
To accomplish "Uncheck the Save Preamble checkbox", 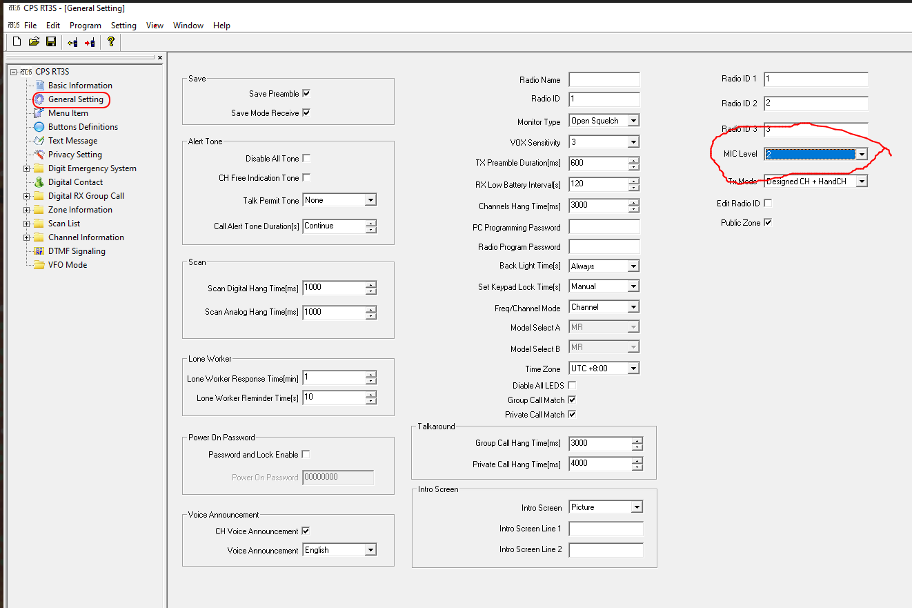I will coord(306,94).
